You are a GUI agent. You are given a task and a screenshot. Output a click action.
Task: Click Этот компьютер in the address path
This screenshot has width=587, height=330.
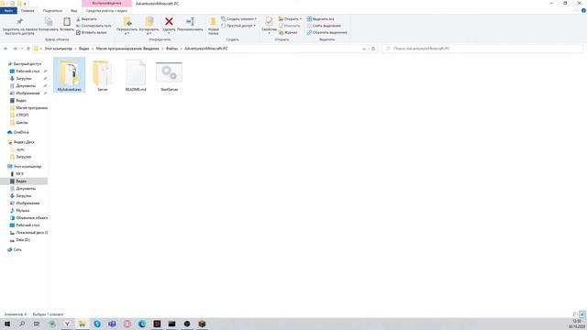[x=58, y=49]
